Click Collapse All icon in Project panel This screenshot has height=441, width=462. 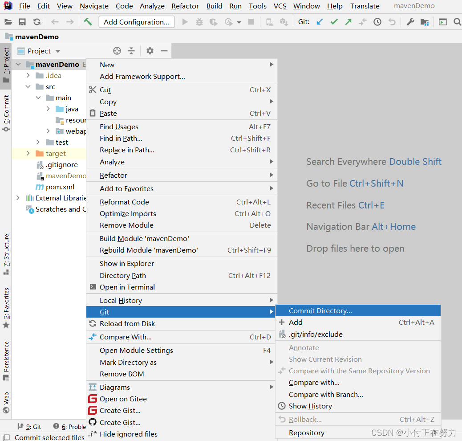point(131,51)
